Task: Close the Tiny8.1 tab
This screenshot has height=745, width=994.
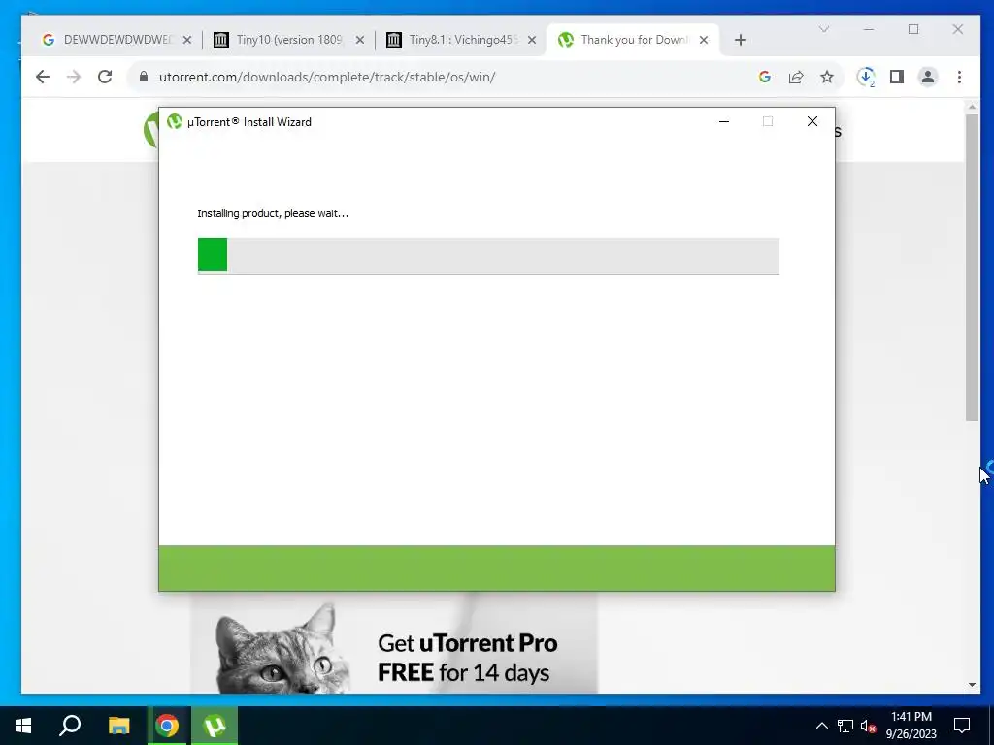Action: pyautogui.click(x=532, y=40)
